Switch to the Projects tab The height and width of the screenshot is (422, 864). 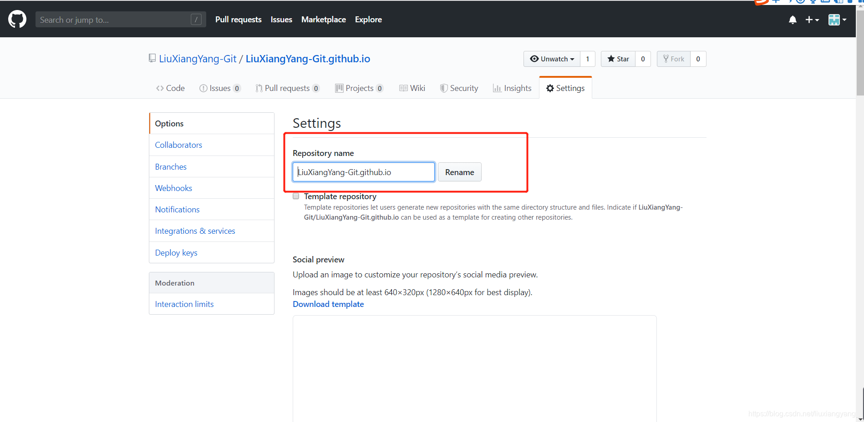[x=359, y=88]
